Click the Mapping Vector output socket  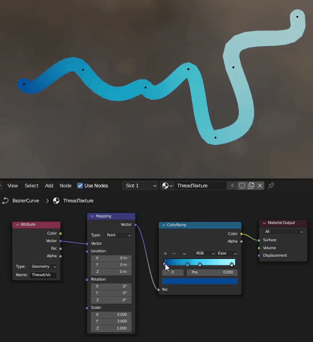[136, 224]
